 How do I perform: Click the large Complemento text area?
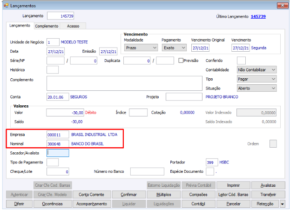124,83
